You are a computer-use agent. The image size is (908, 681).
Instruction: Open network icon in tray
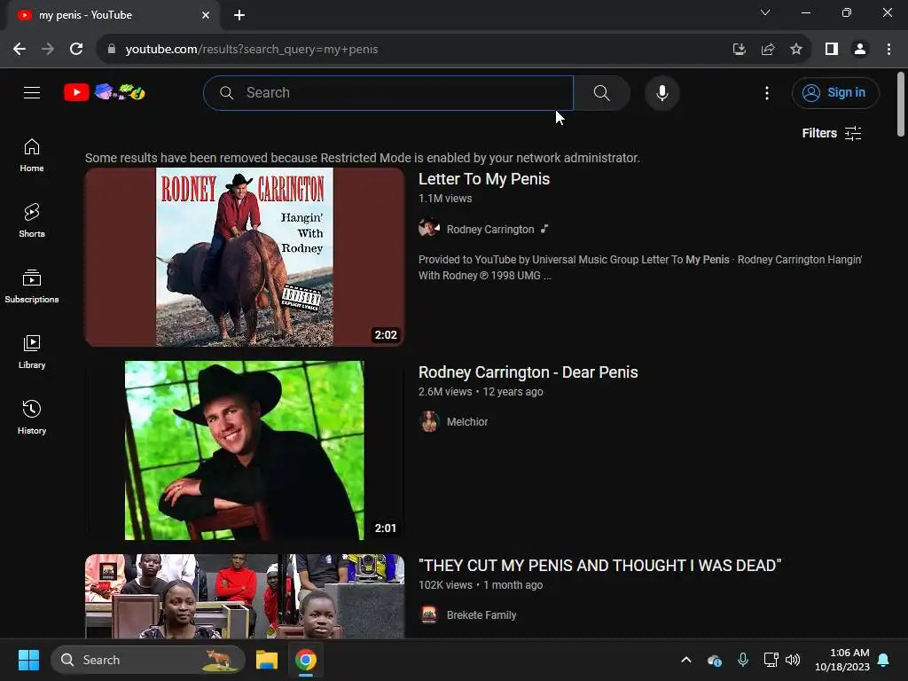coord(771,660)
